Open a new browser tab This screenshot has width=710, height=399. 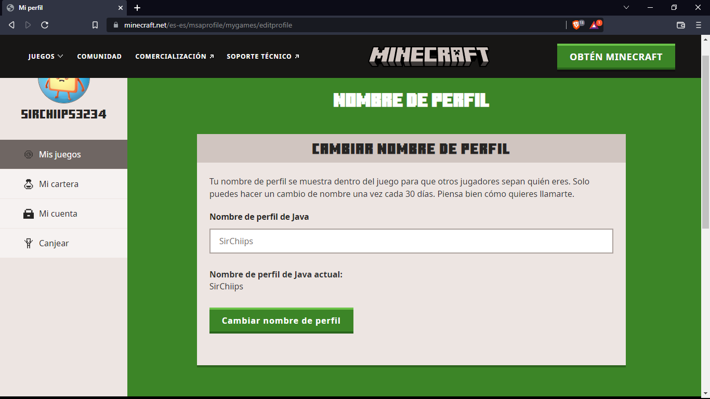(137, 8)
